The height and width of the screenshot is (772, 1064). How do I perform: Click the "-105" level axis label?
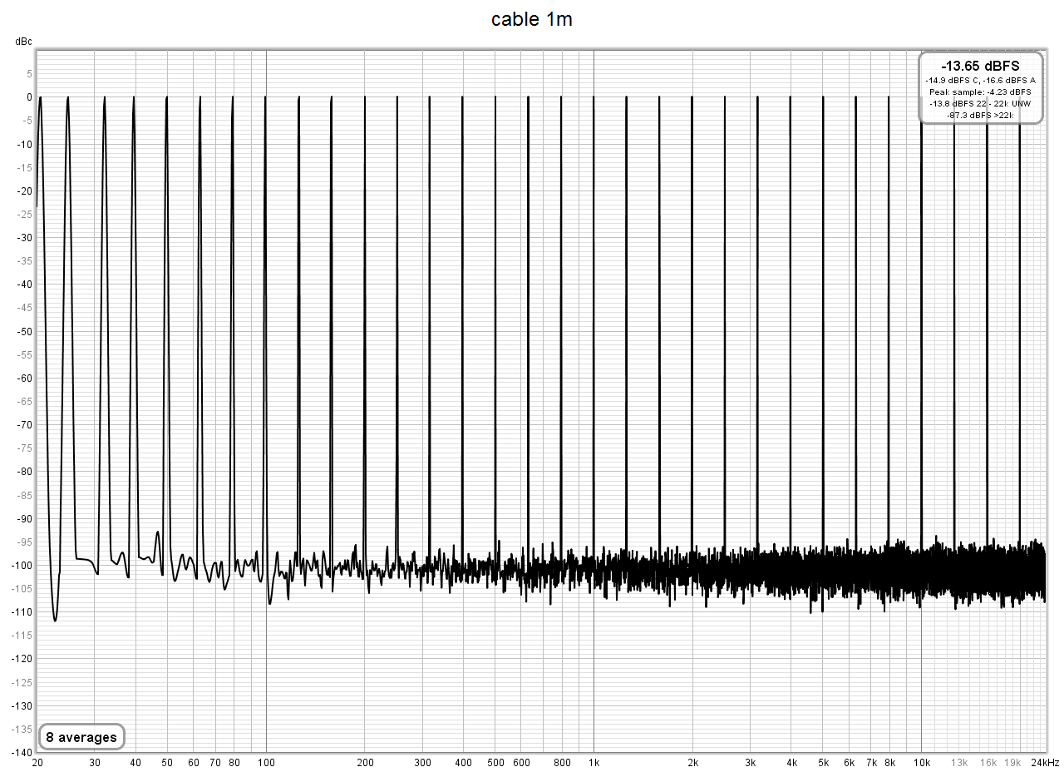(21, 588)
